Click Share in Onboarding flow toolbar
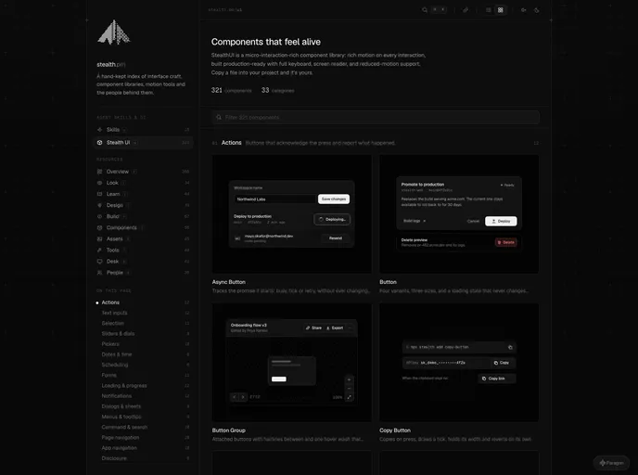 pyautogui.click(x=313, y=327)
